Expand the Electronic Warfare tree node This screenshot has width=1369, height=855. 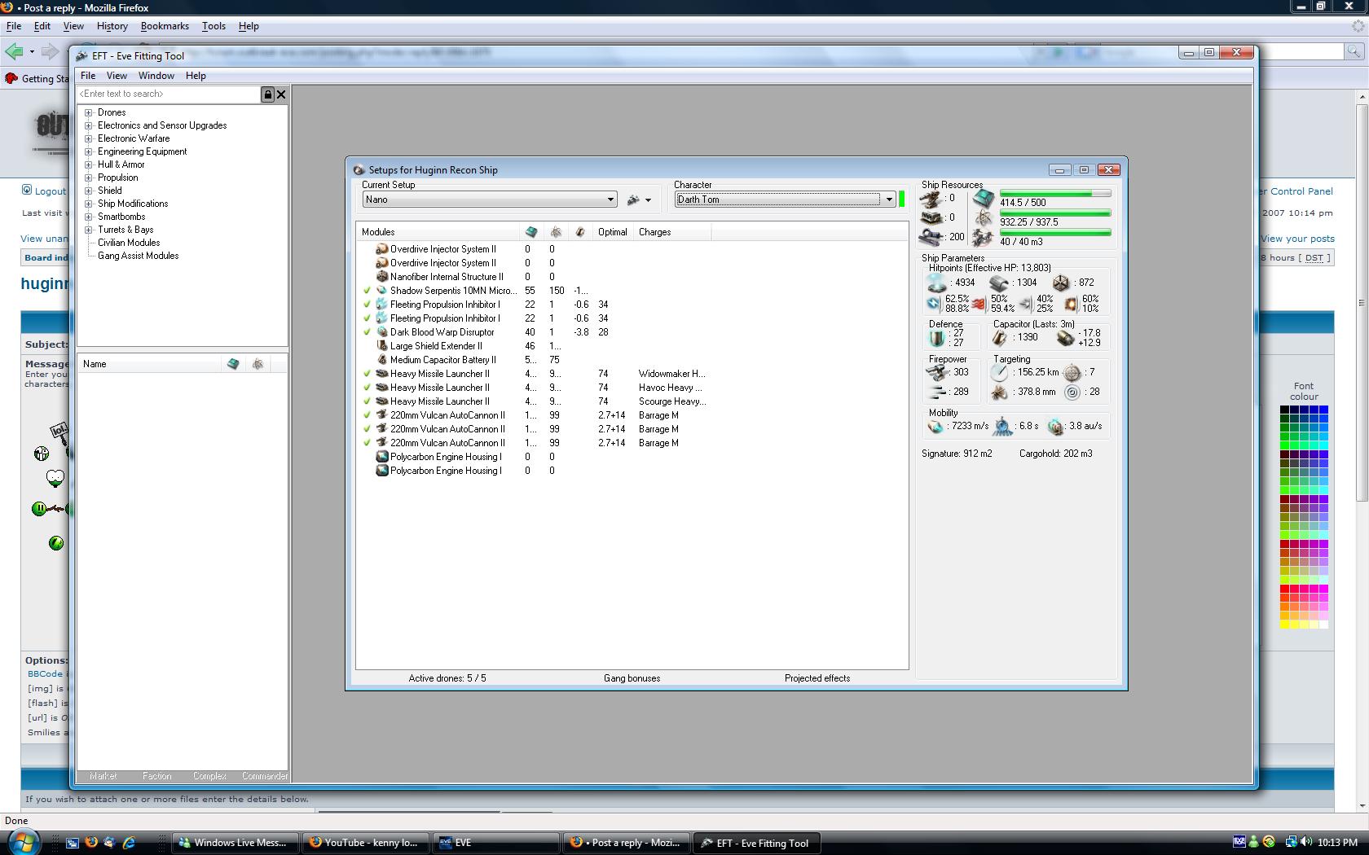[x=89, y=138]
